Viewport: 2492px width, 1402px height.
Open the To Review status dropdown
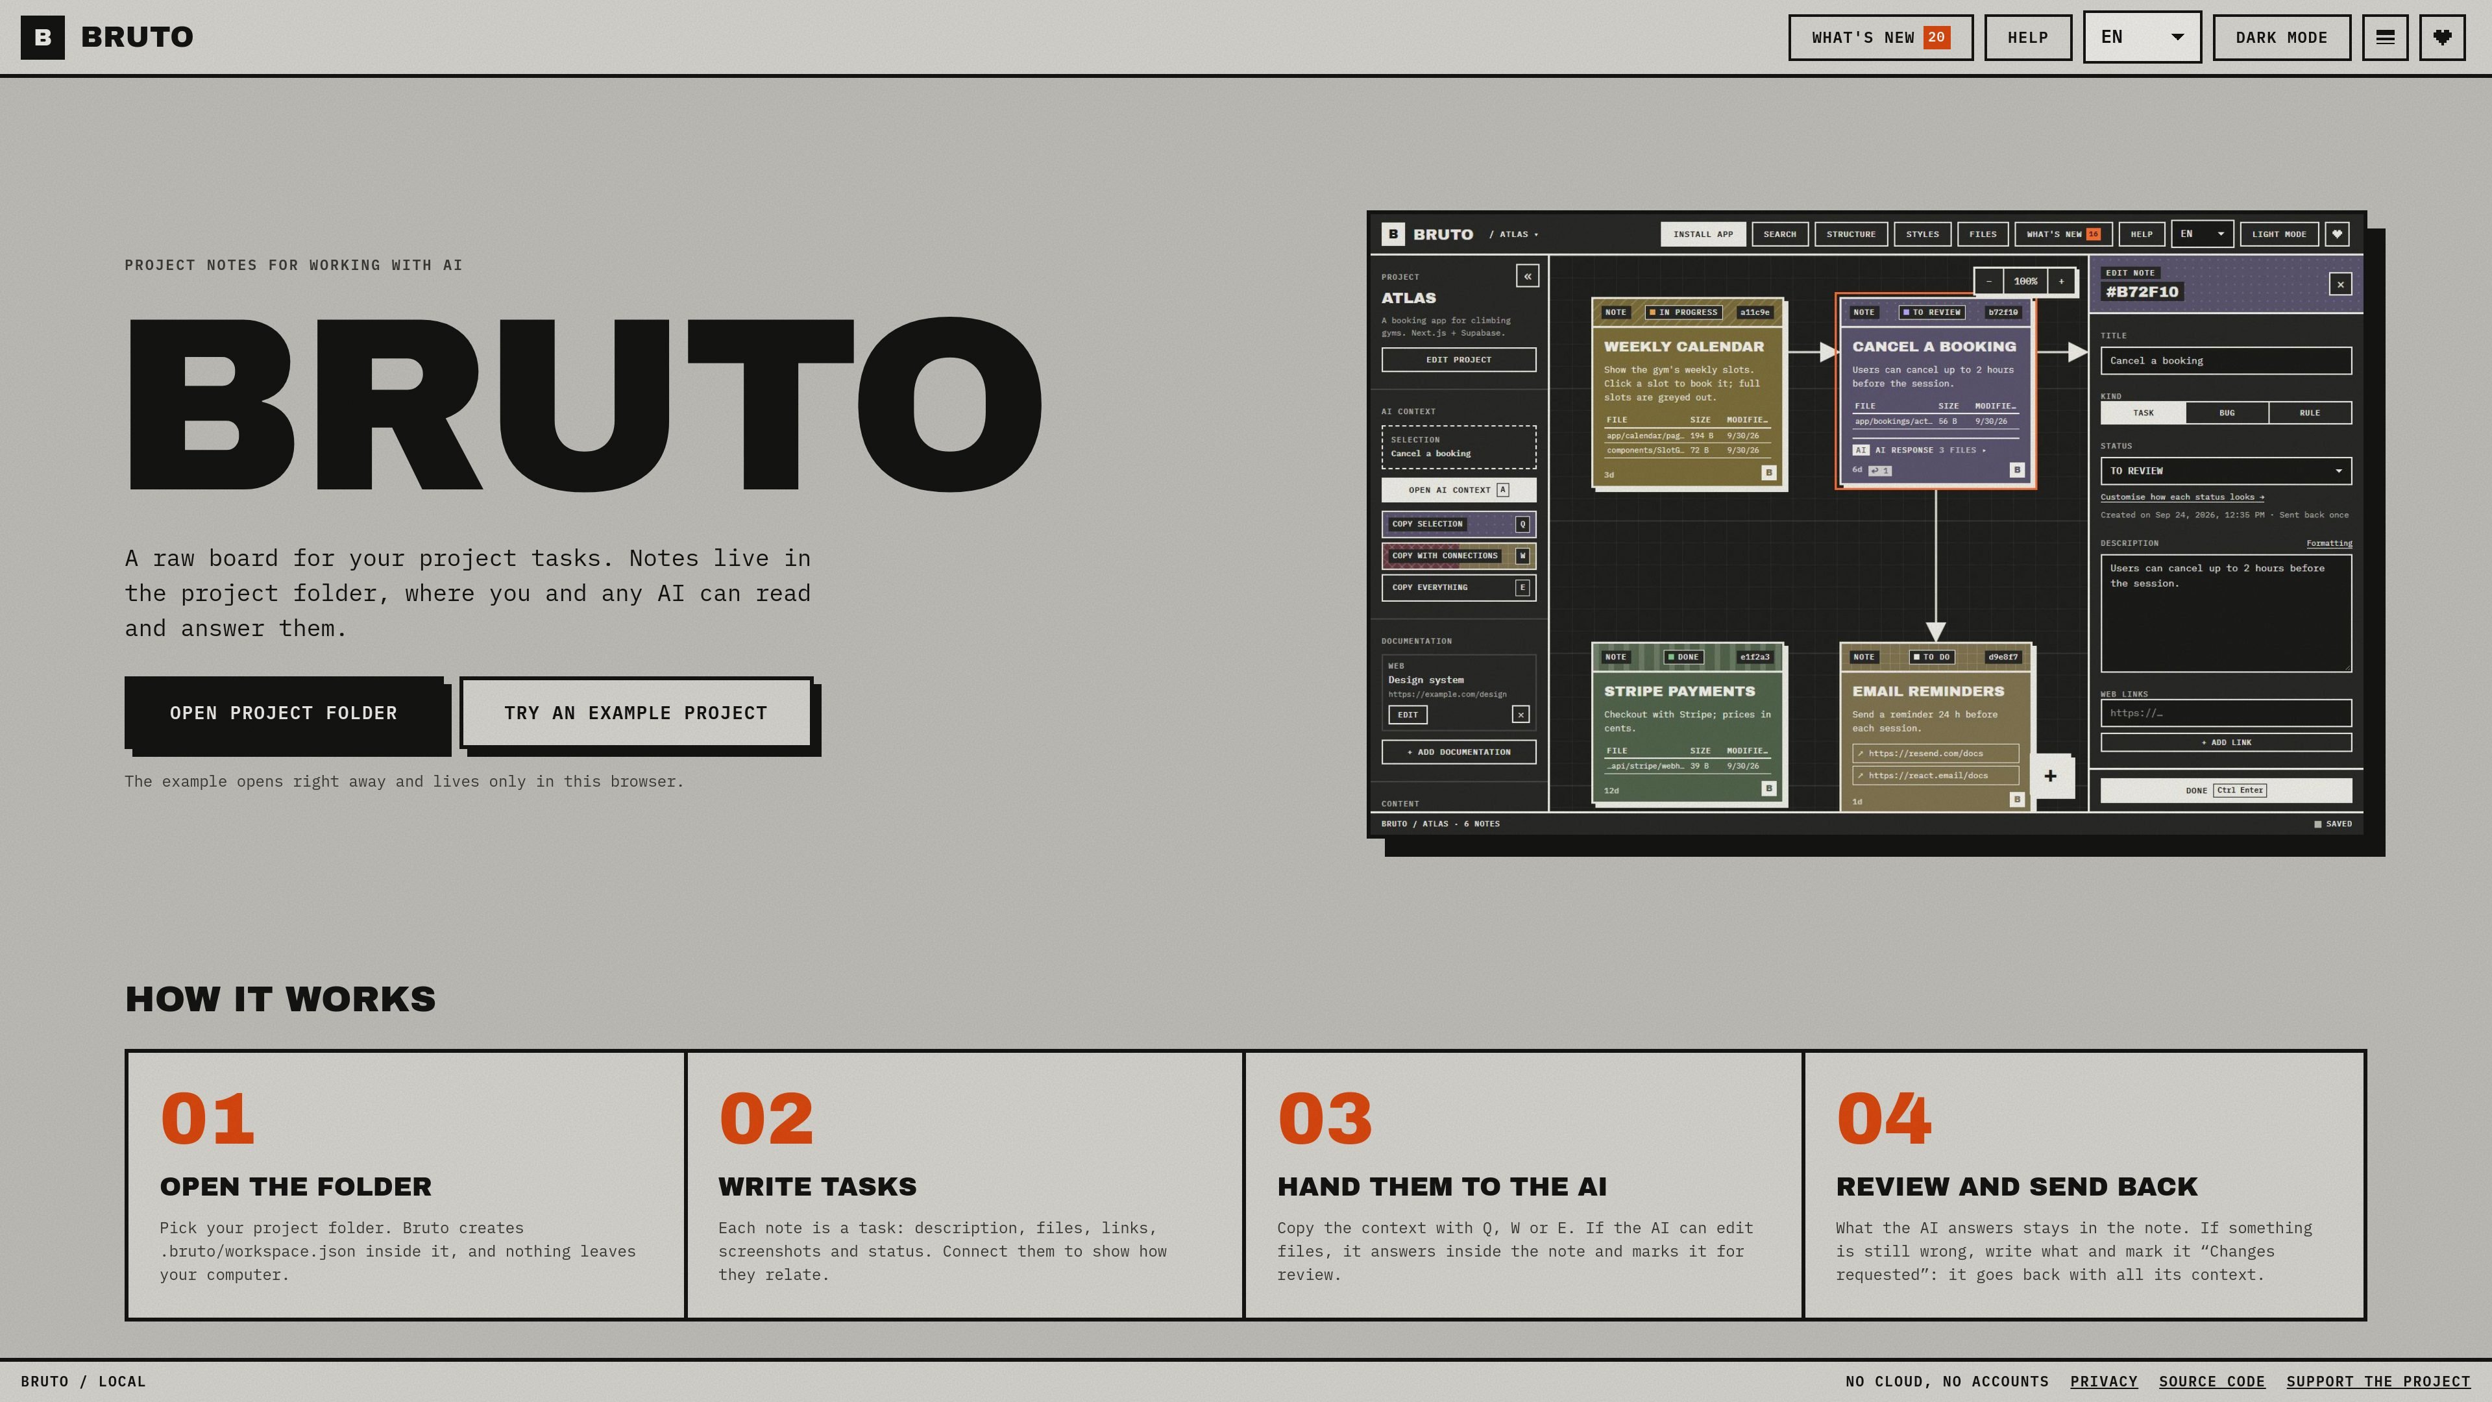coord(2225,471)
